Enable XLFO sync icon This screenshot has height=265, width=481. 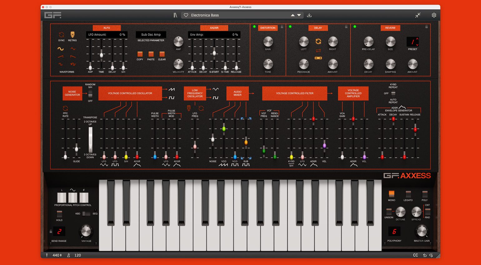[62, 35]
